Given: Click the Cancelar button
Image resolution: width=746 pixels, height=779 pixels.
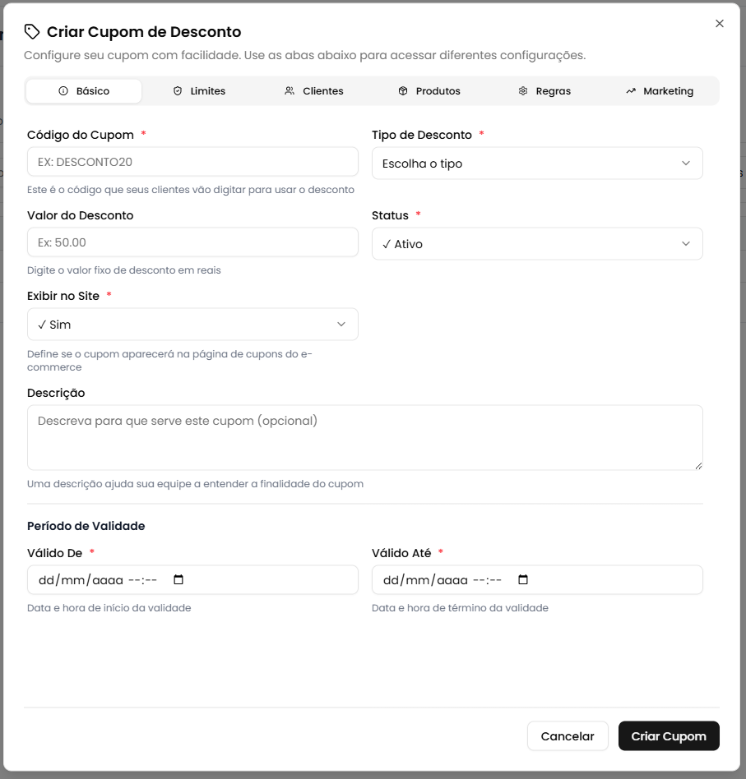Looking at the screenshot, I should tap(568, 736).
